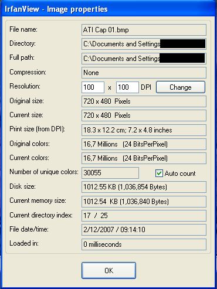Click the Number of unique colors field
The width and height of the screenshot is (217, 289).
point(110,173)
